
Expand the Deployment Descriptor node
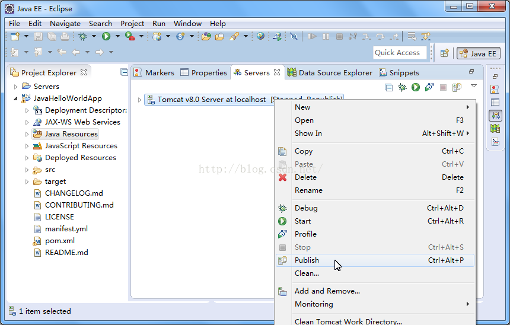pyautogui.click(x=27, y=110)
